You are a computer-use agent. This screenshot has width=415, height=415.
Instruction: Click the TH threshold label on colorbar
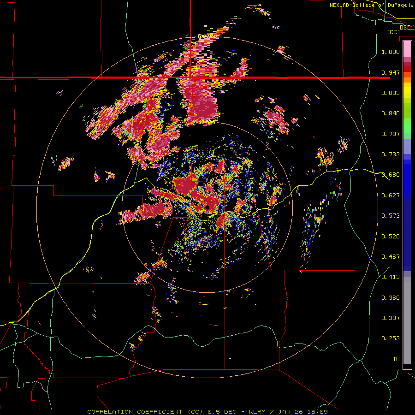pos(396,359)
